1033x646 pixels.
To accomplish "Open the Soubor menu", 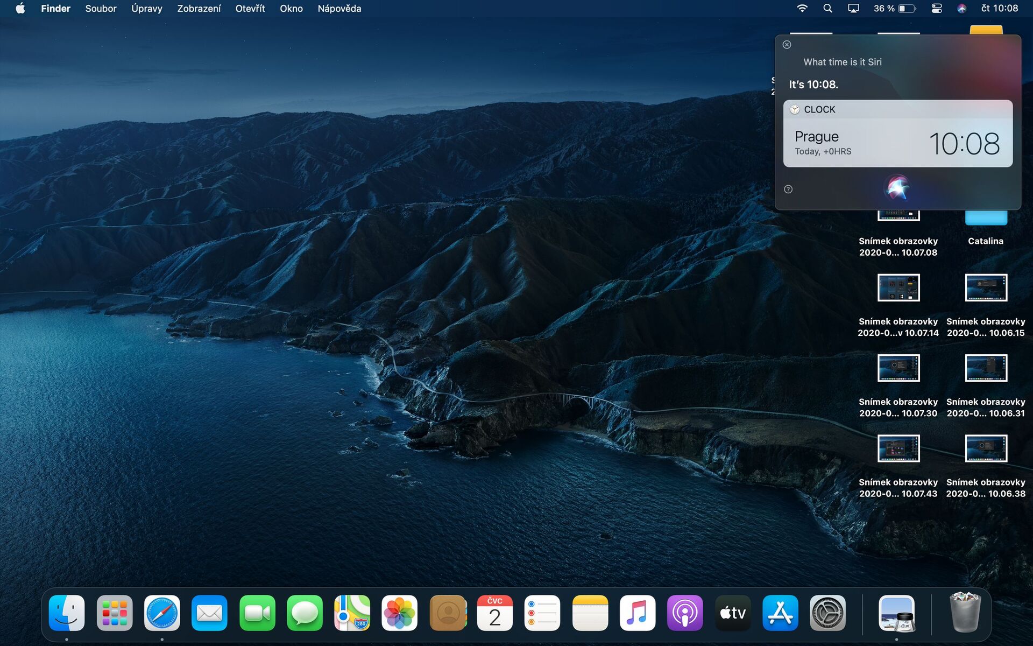I will tap(100, 8).
